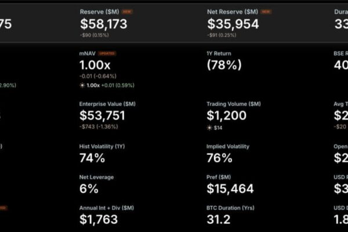Select the $58,173 reserve value
Image resolution: width=348 pixels, height=232 pixels.
coord(104,24)
